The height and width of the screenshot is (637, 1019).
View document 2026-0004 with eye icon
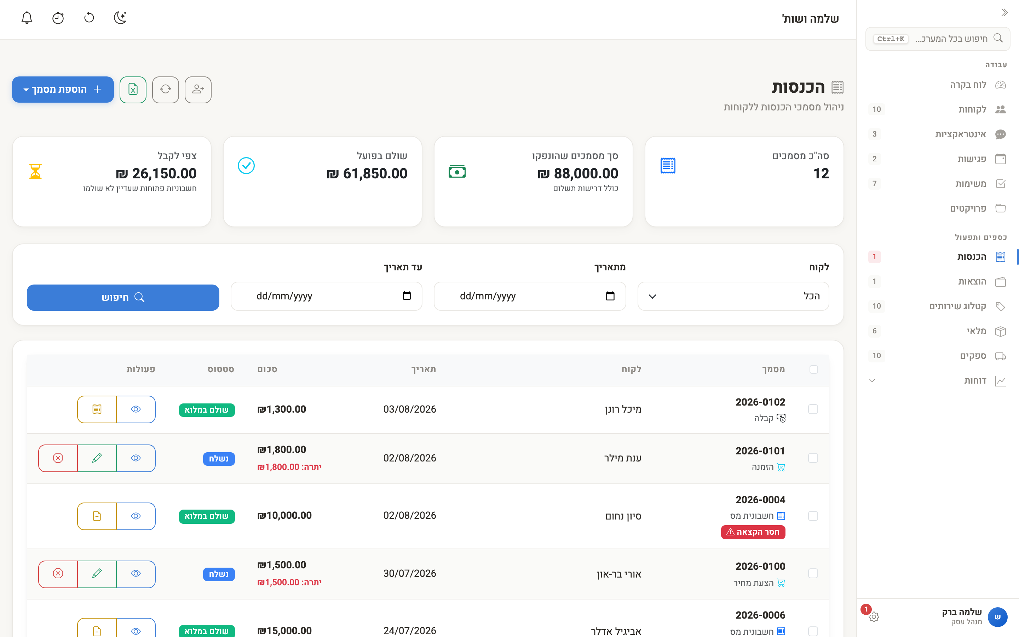coord(136,516)
